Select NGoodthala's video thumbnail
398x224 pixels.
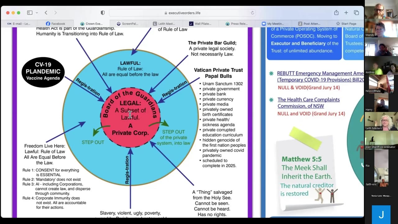click(x=381, y=84)
